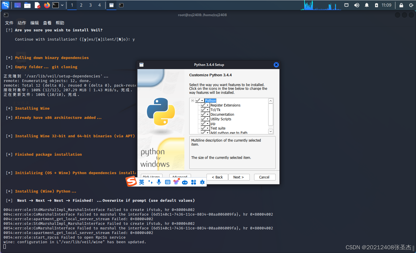
Task: Open the log out icon
Action: click(411, 5)
